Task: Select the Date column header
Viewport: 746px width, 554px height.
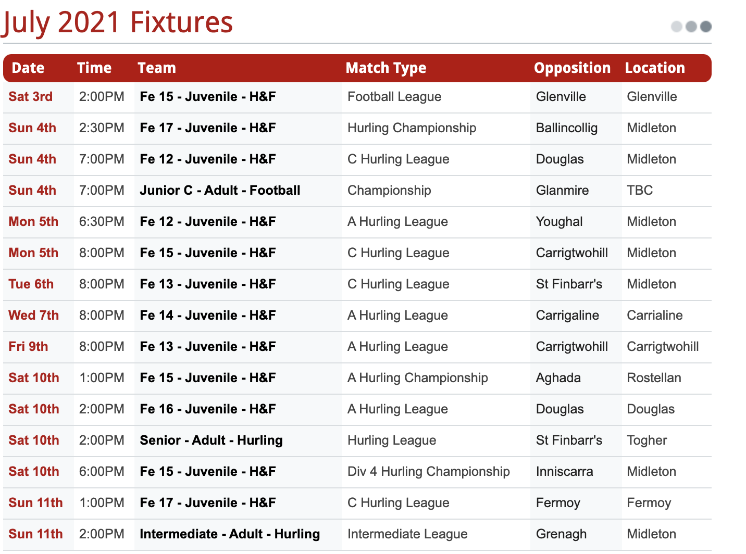Action: 28,68
